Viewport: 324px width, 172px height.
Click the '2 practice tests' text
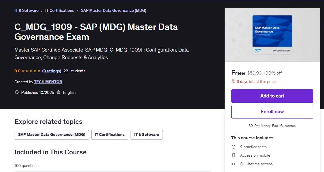(253, 147)
